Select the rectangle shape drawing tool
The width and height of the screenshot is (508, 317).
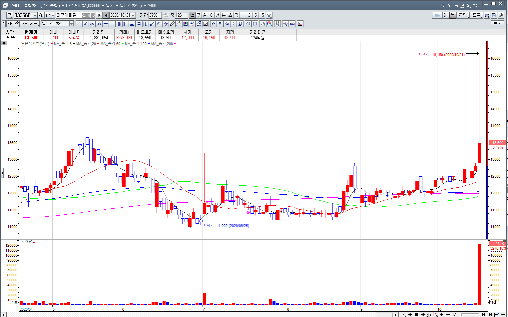pyautogui.click(x=255, y=24)
